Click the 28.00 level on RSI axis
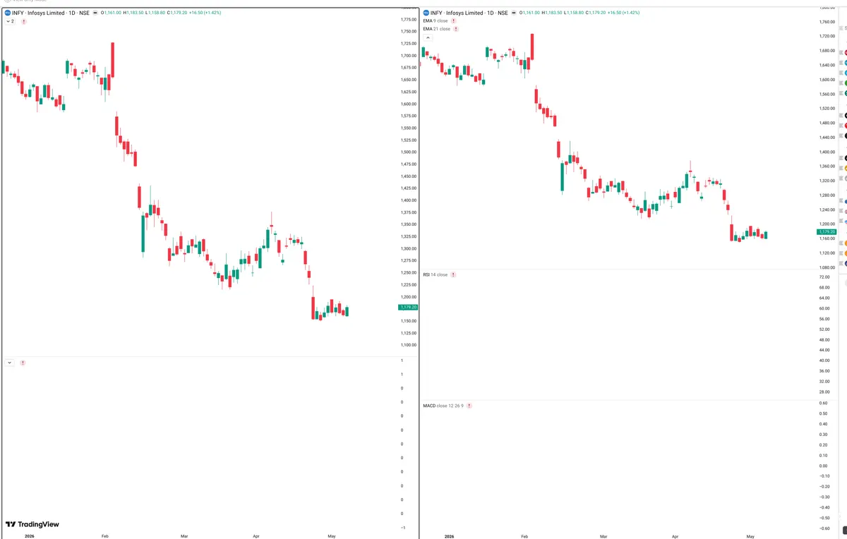 (x=824, y=392)
